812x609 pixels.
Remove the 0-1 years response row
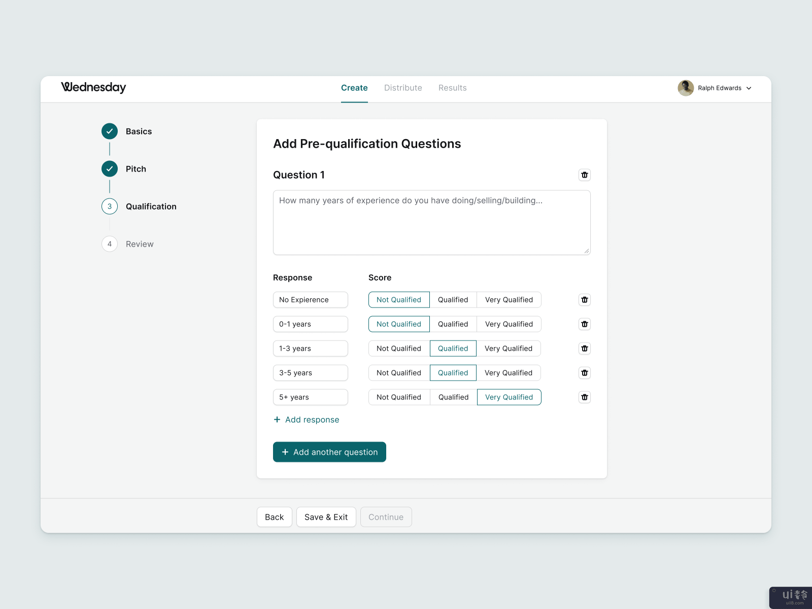click(585, 324)
